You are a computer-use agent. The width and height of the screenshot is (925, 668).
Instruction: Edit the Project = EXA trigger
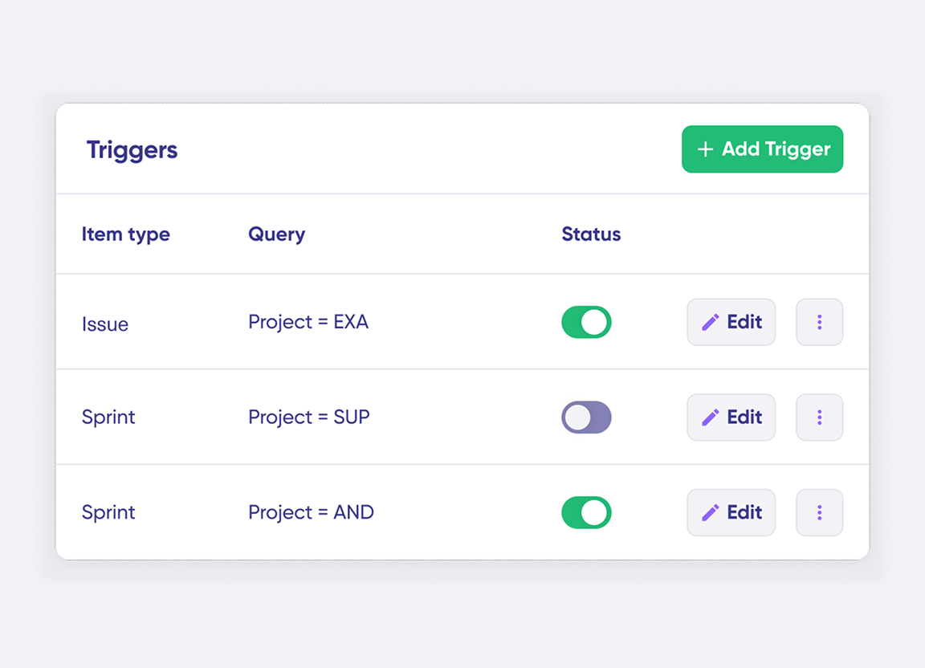pyautogui.click(x=731, y=322)
